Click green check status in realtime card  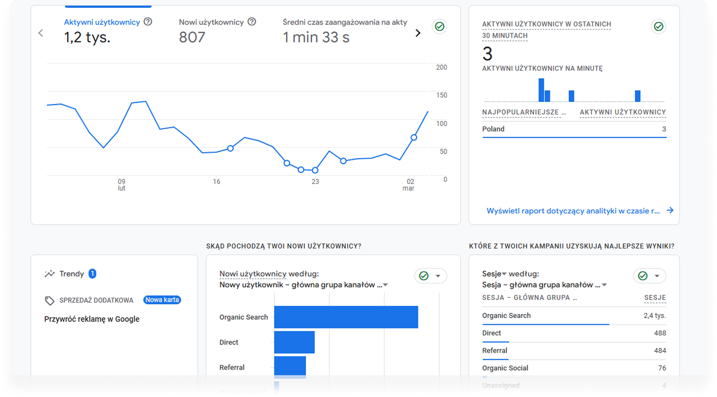(658, 26)
